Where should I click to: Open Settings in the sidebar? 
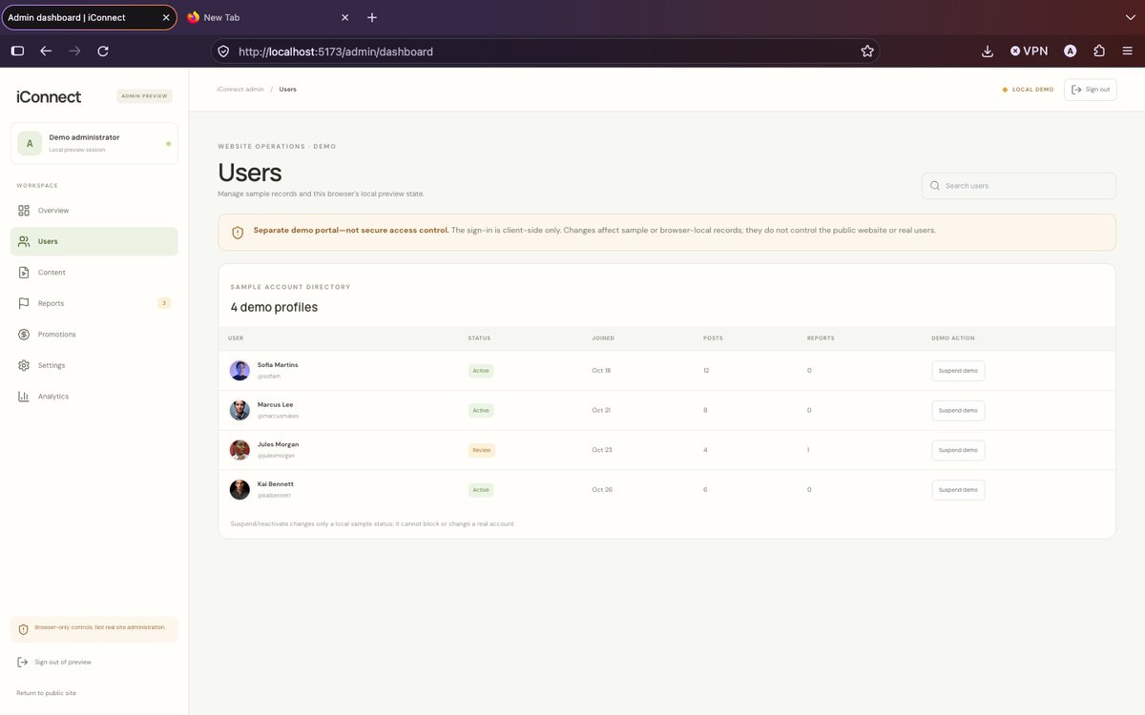[x=94, y=365]
